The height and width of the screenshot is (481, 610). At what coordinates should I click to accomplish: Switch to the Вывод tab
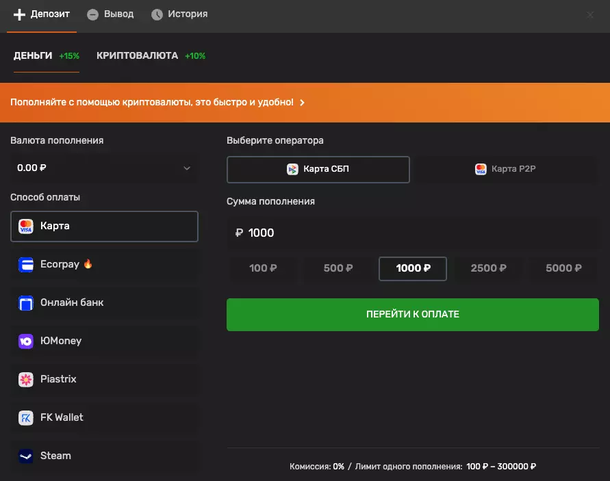coord(111,14)
